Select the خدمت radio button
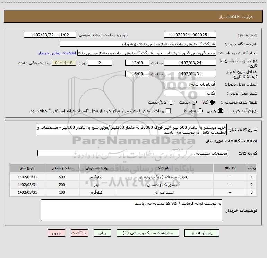 tap(194, 102)
